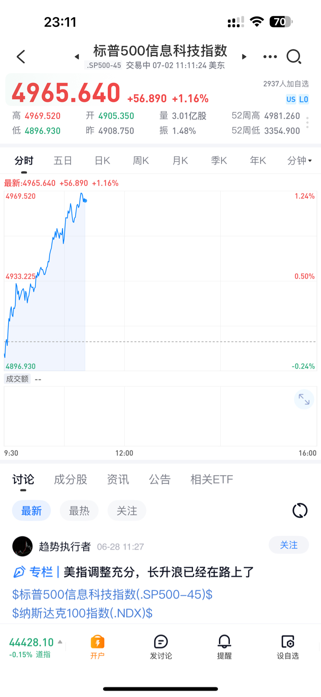
Task: Follow 趋势执行者 with 关注 button
Action: point(289,545)
